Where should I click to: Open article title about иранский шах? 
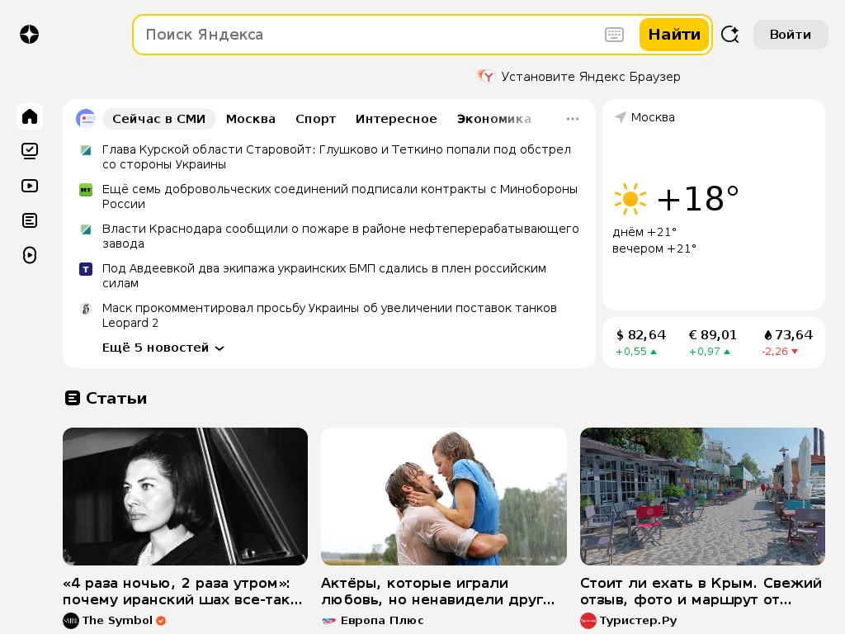point(182,591)
